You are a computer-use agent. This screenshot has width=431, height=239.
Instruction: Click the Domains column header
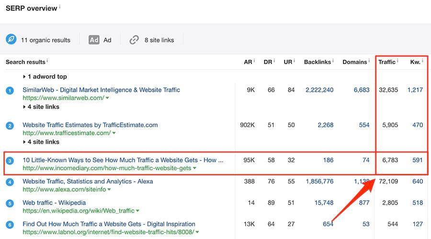(354, 62)
